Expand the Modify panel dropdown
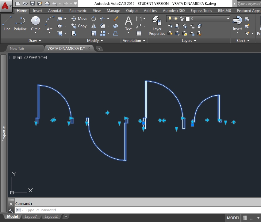The height and width of the screenshot is (222, 261). pyautogui.click(x=95, y=41)
